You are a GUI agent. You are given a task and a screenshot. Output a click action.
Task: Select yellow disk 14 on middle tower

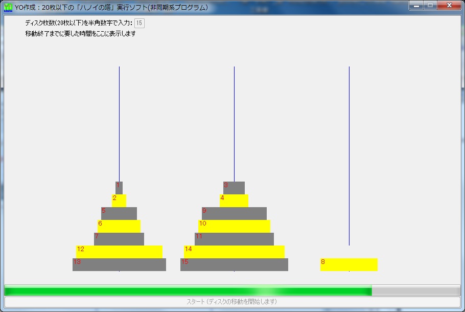coord(234,252)
